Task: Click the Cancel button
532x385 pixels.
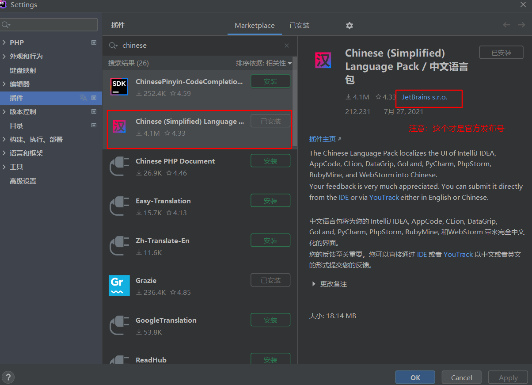Action: (x=462, y=377)
